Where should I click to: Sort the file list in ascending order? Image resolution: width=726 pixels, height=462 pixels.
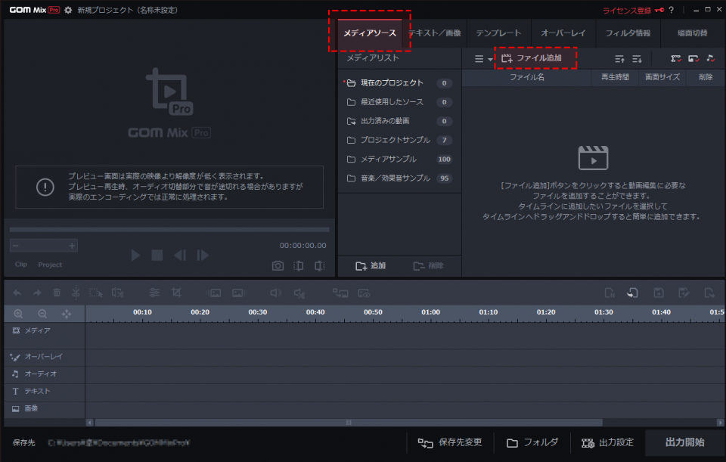click(x=619, y=59)
